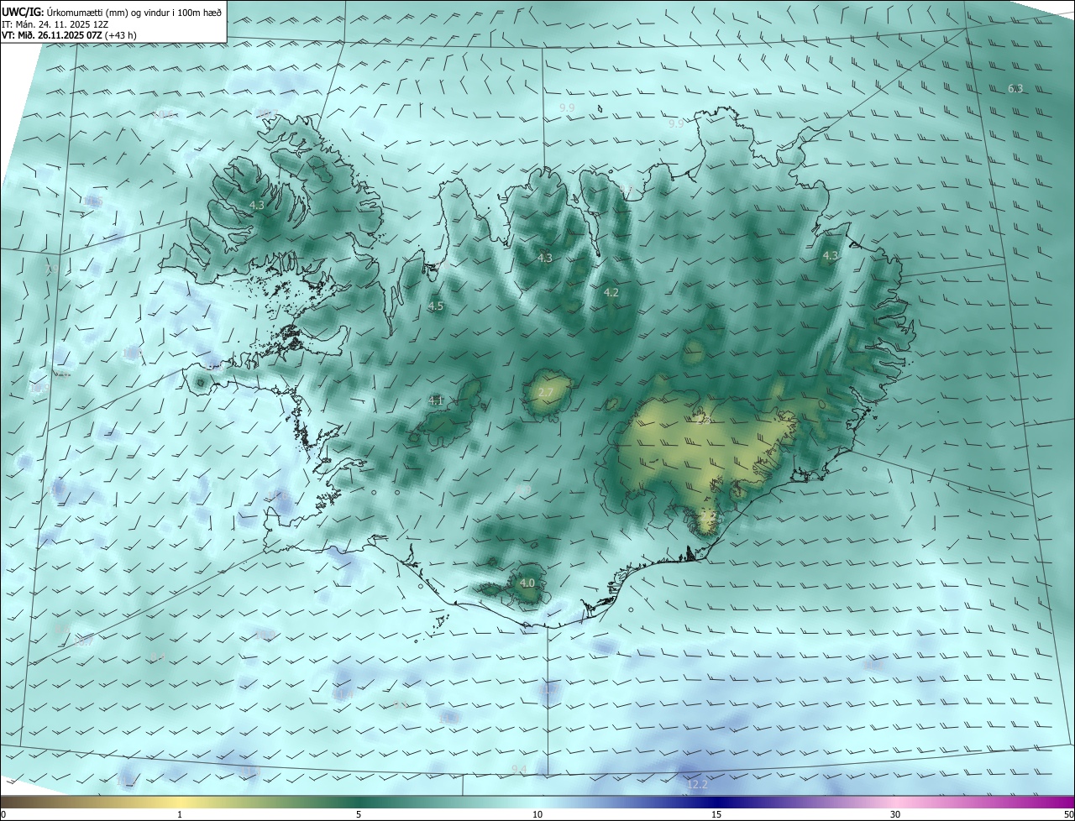Click the 4.2 value label on the map
The image size is (1075, 821).
tap(611, 293)
